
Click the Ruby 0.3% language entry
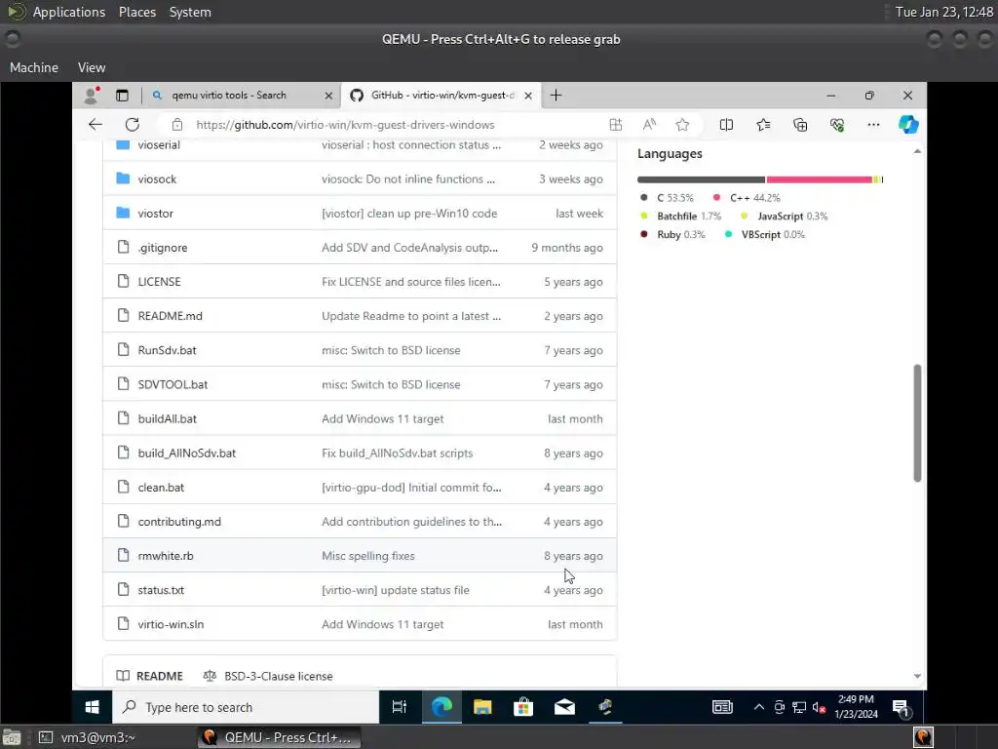tap(672, 234)
